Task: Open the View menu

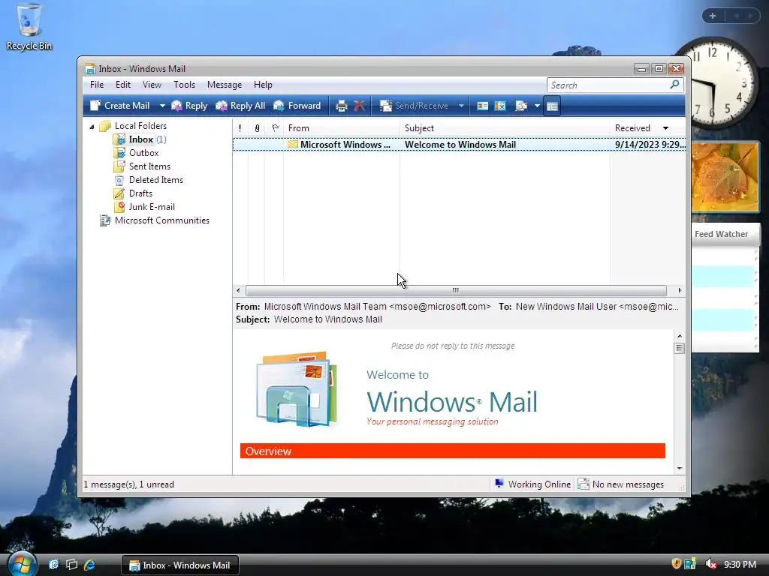Action: tap(152, 85)
